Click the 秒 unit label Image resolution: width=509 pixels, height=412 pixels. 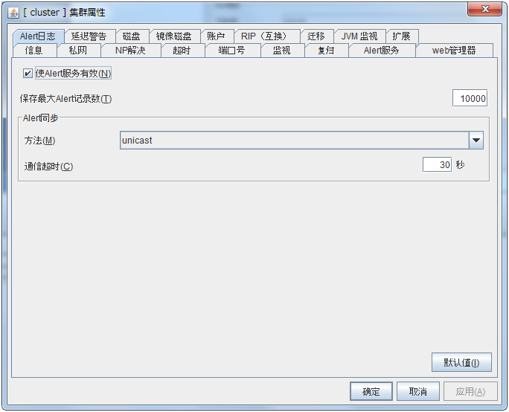point(460,165)
